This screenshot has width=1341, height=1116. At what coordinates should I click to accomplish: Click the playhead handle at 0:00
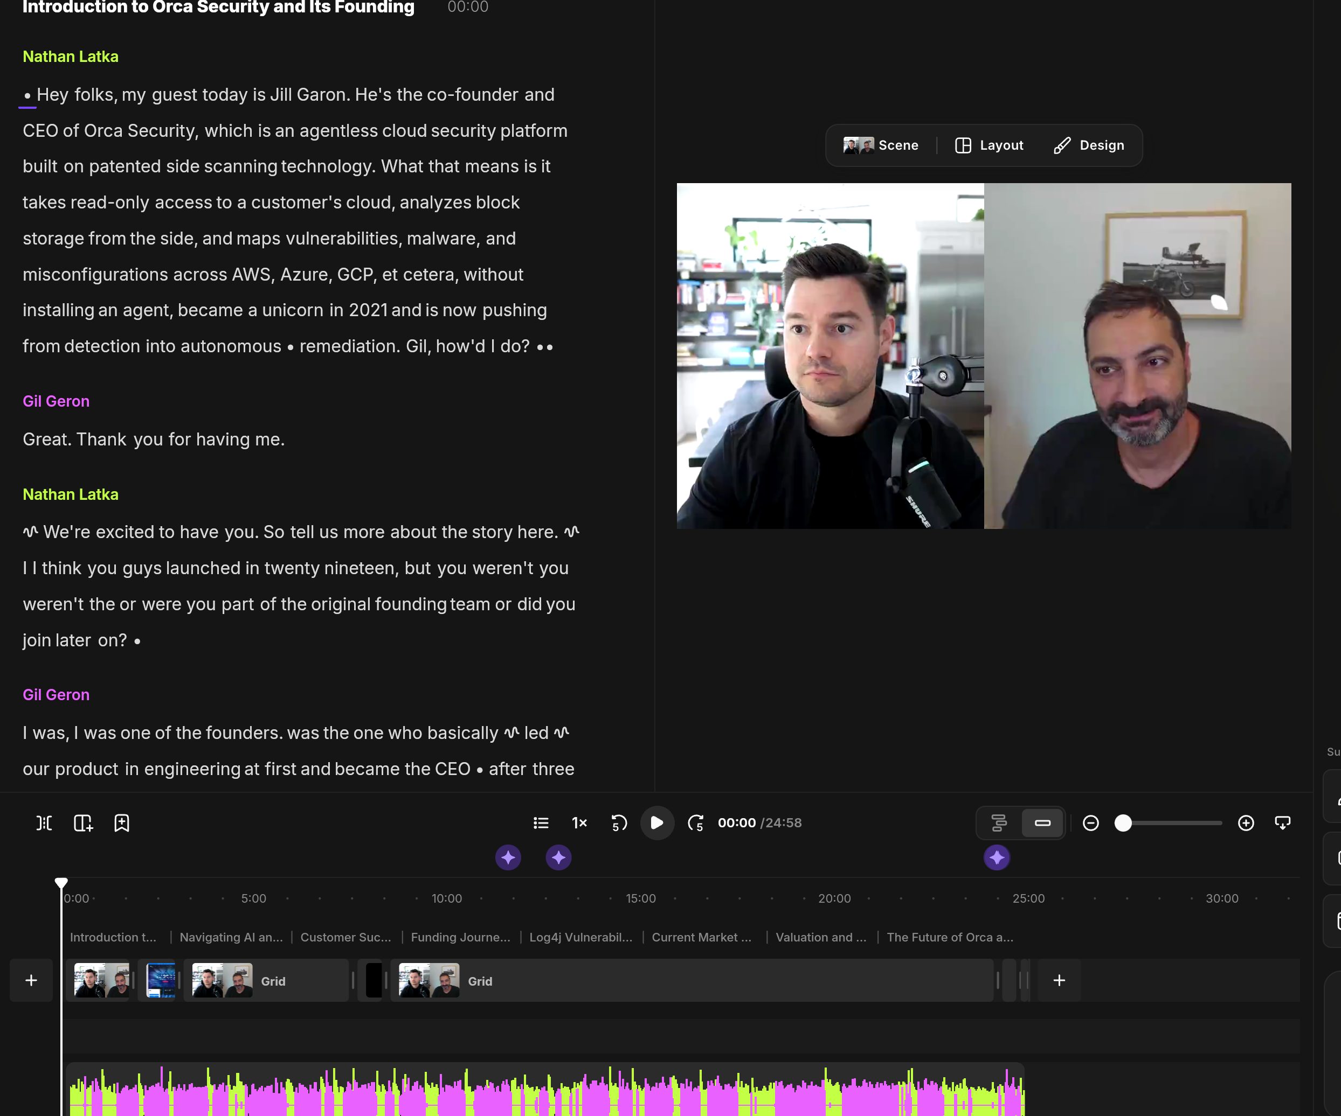click(61, 883)
